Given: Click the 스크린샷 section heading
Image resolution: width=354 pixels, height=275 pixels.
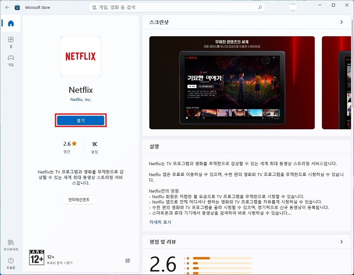Looking at the screenshot, I should click(x=159, y=22).
